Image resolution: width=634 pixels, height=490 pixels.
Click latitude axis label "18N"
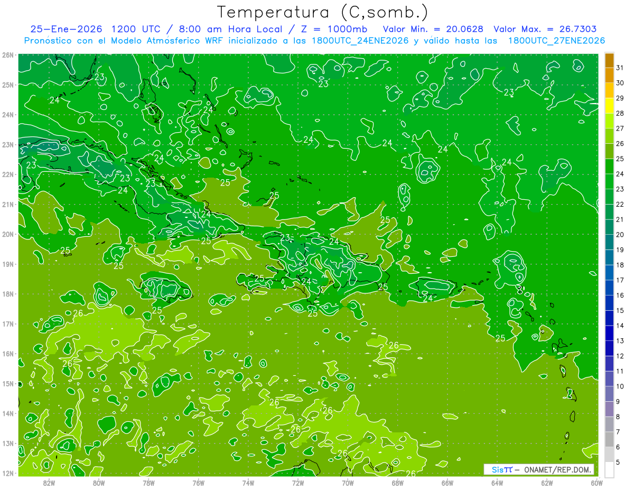[7, 294]
